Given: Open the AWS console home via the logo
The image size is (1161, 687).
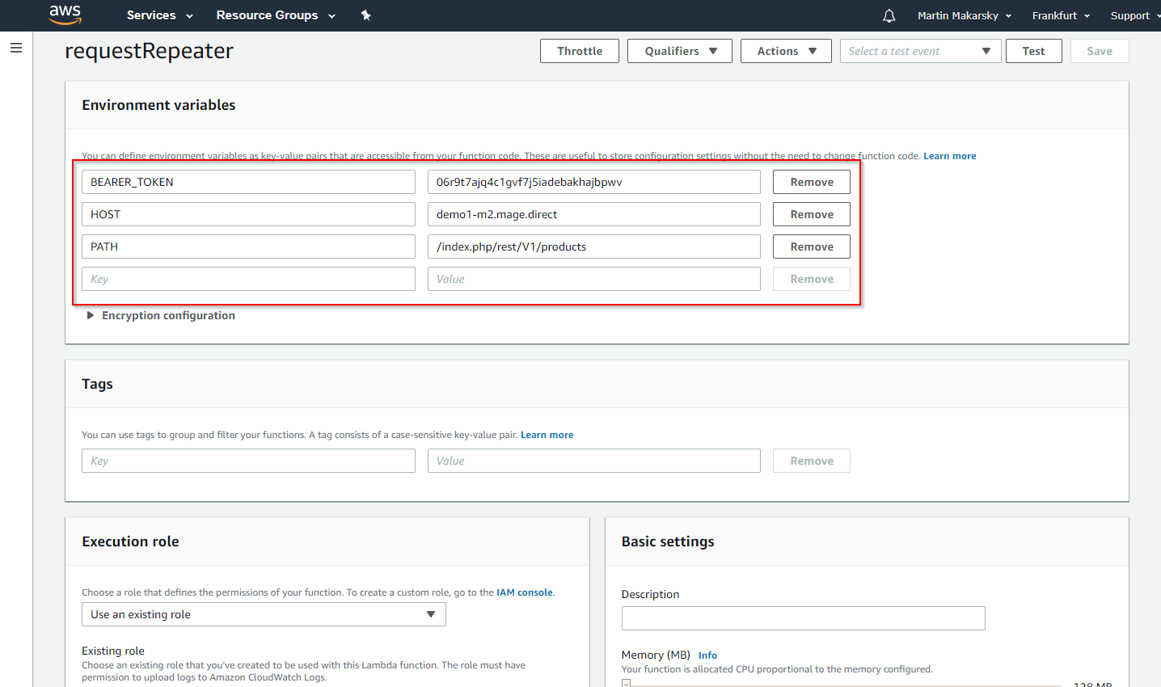Looking at the screenshot, I should pyautogui.click(x=65, y=15).
